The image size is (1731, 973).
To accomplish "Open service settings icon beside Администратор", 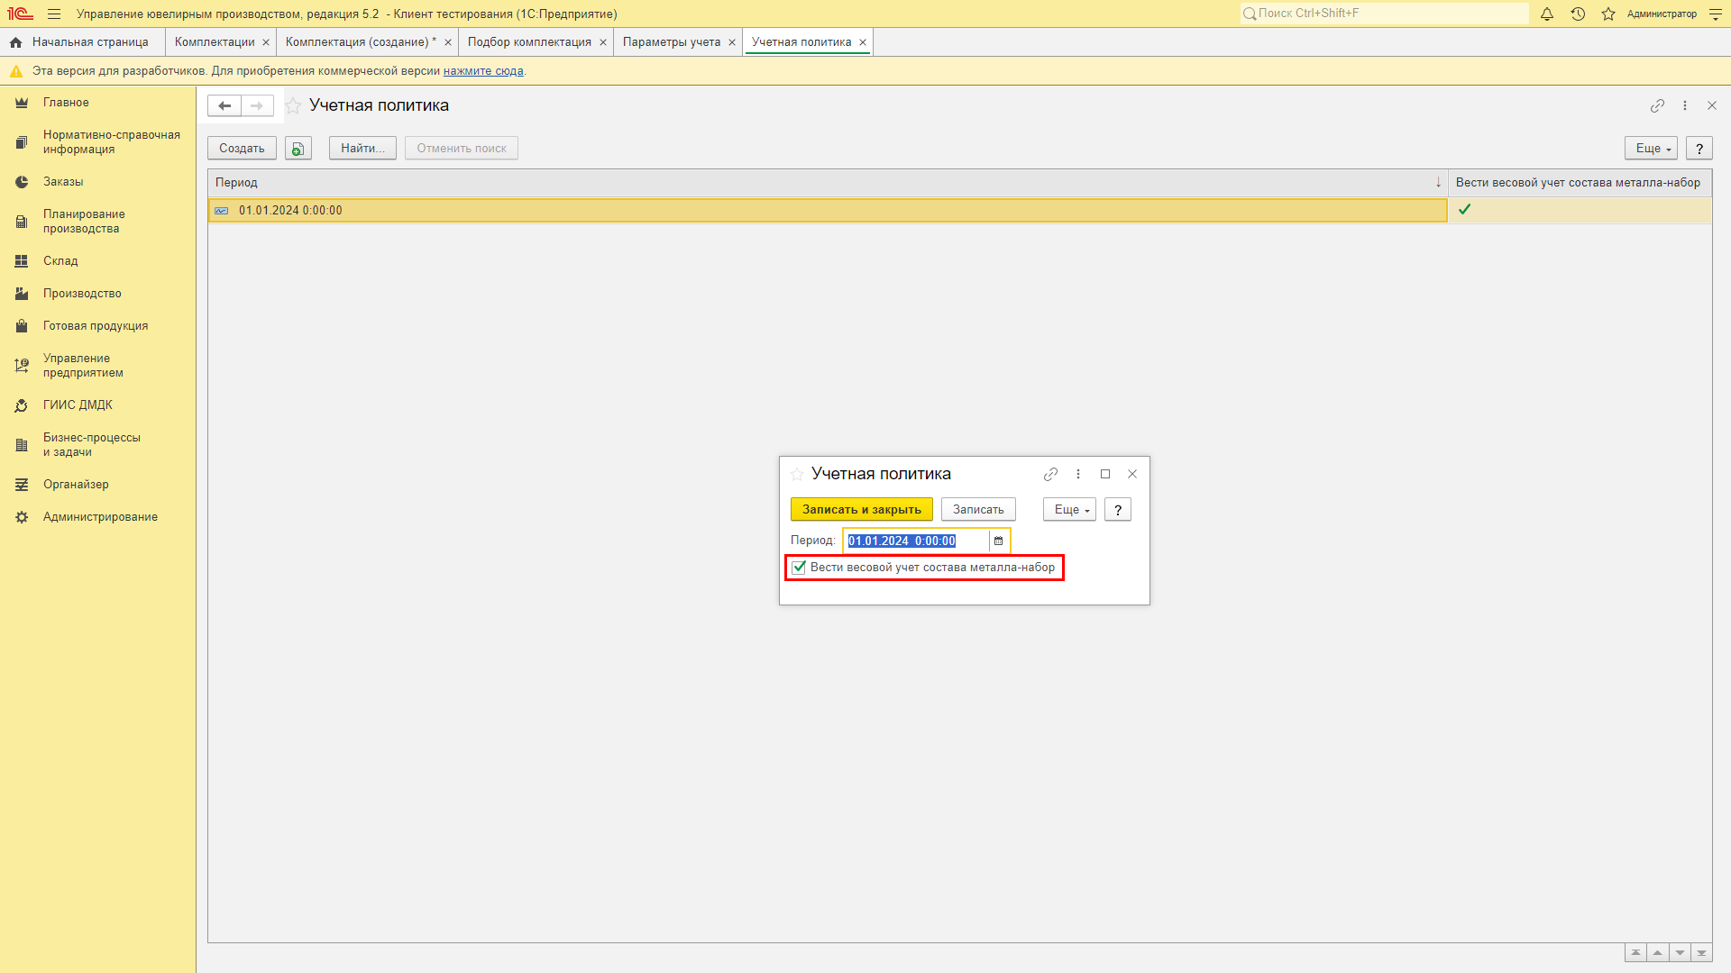I will [x=1716, y=14].
